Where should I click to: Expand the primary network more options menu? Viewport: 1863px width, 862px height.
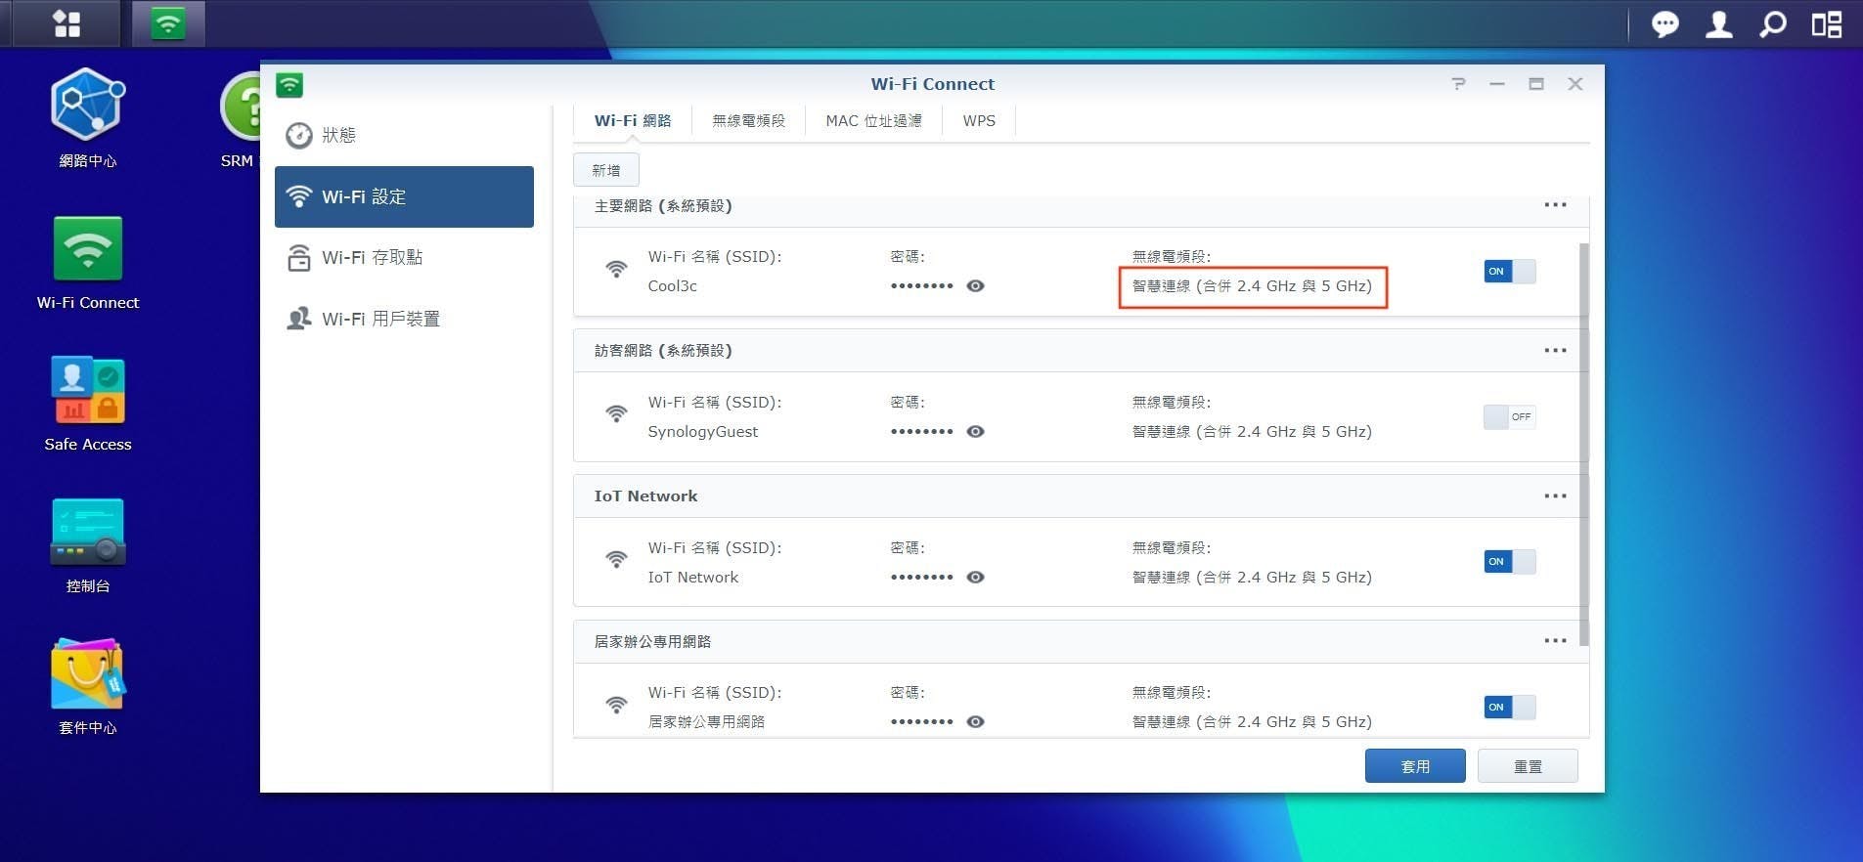pos(1555,205)
